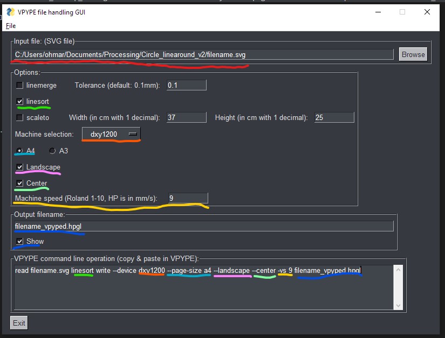
Task: Open the File menu
Action: tap(10, 25)
